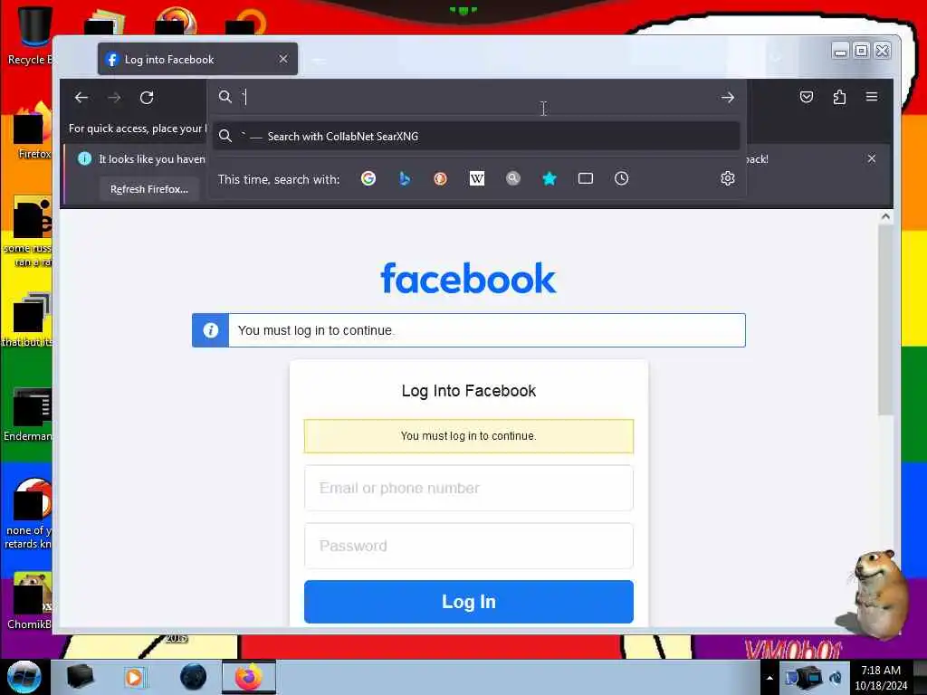Select Search with CollabNet SearXNG suggestion
This screenshot has height=695, width=927.
point(476,137)
